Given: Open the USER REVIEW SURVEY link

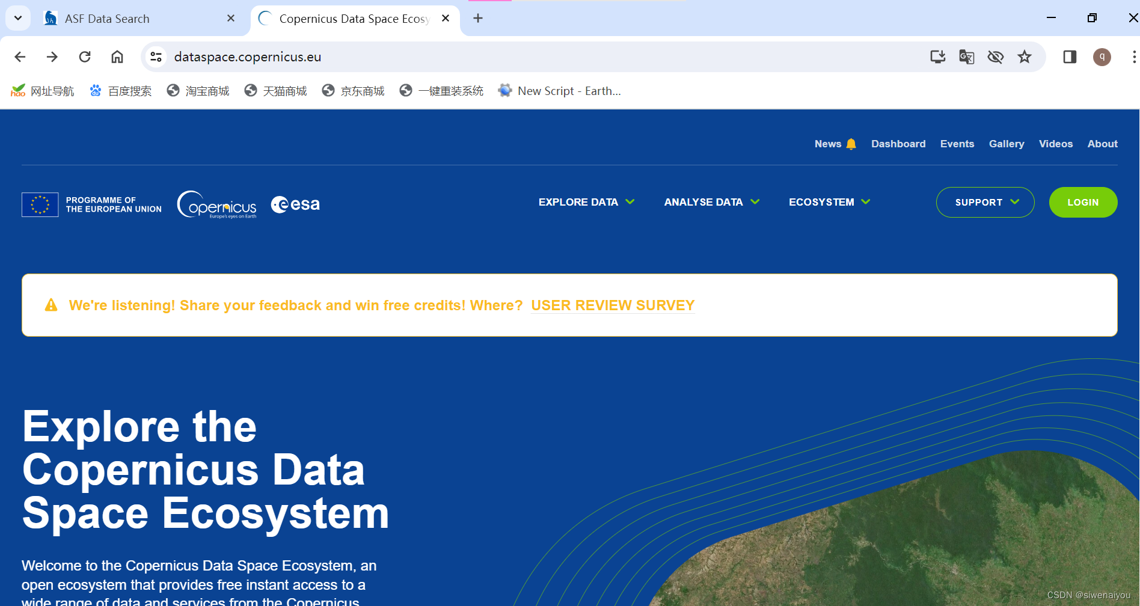Looking at the screenshot, I should pyautogui.click(x=613, y=305).
